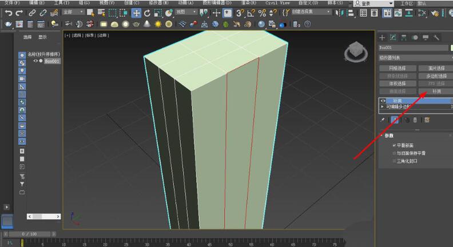Switch to the Modify command panel

(393, 38)
